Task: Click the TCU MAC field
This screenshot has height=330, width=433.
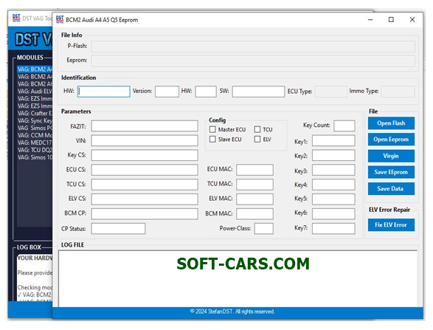Action: point(254,185)
